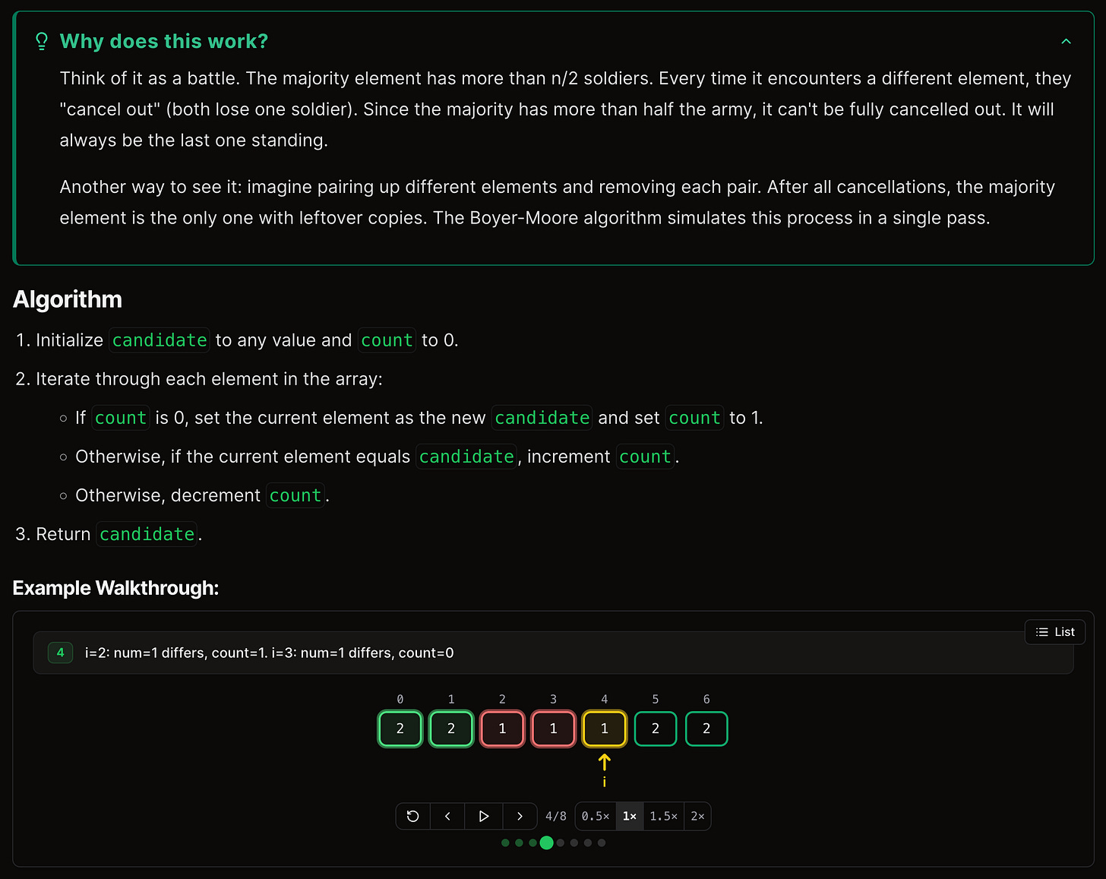Switch walkthrough to List view
This screenshot has height=879, width=1106.
click(x=1055, y=632)
